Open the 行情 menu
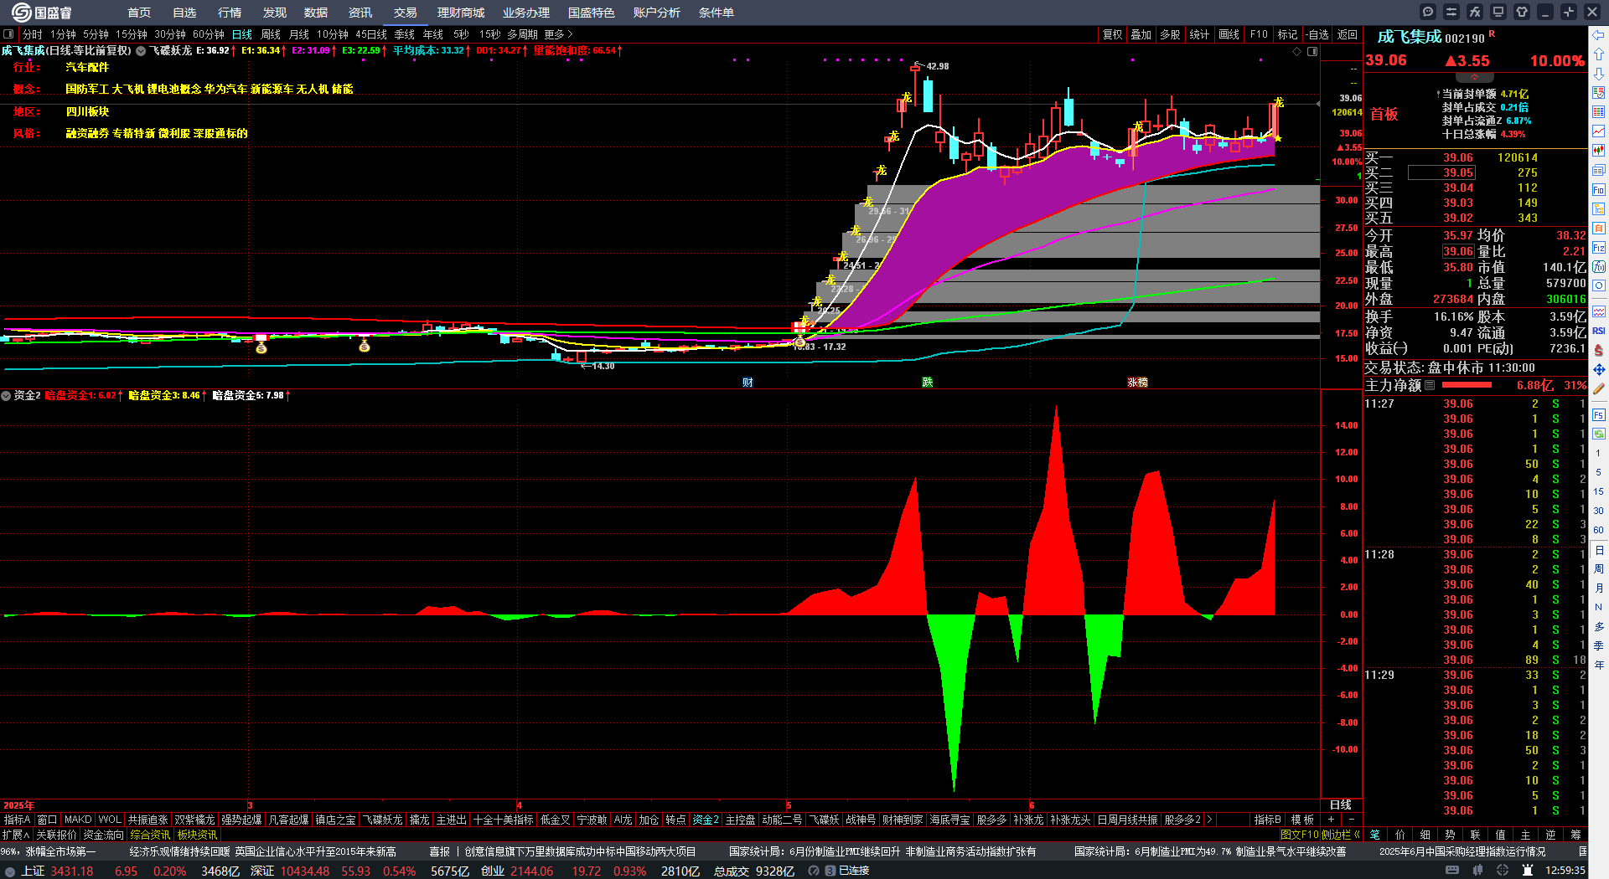1609x879 pixels. point(230,13)
